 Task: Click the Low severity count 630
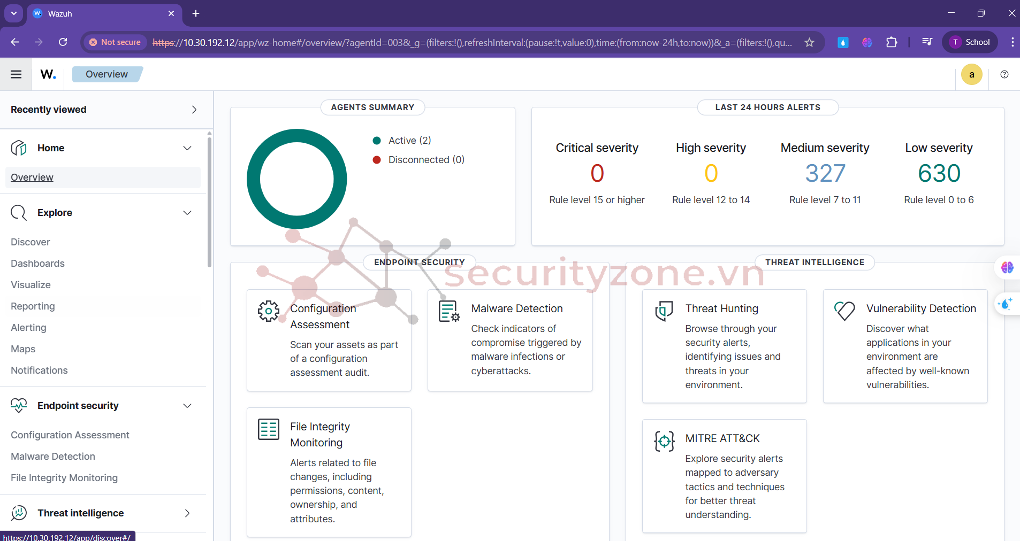[x=939, y=173]
